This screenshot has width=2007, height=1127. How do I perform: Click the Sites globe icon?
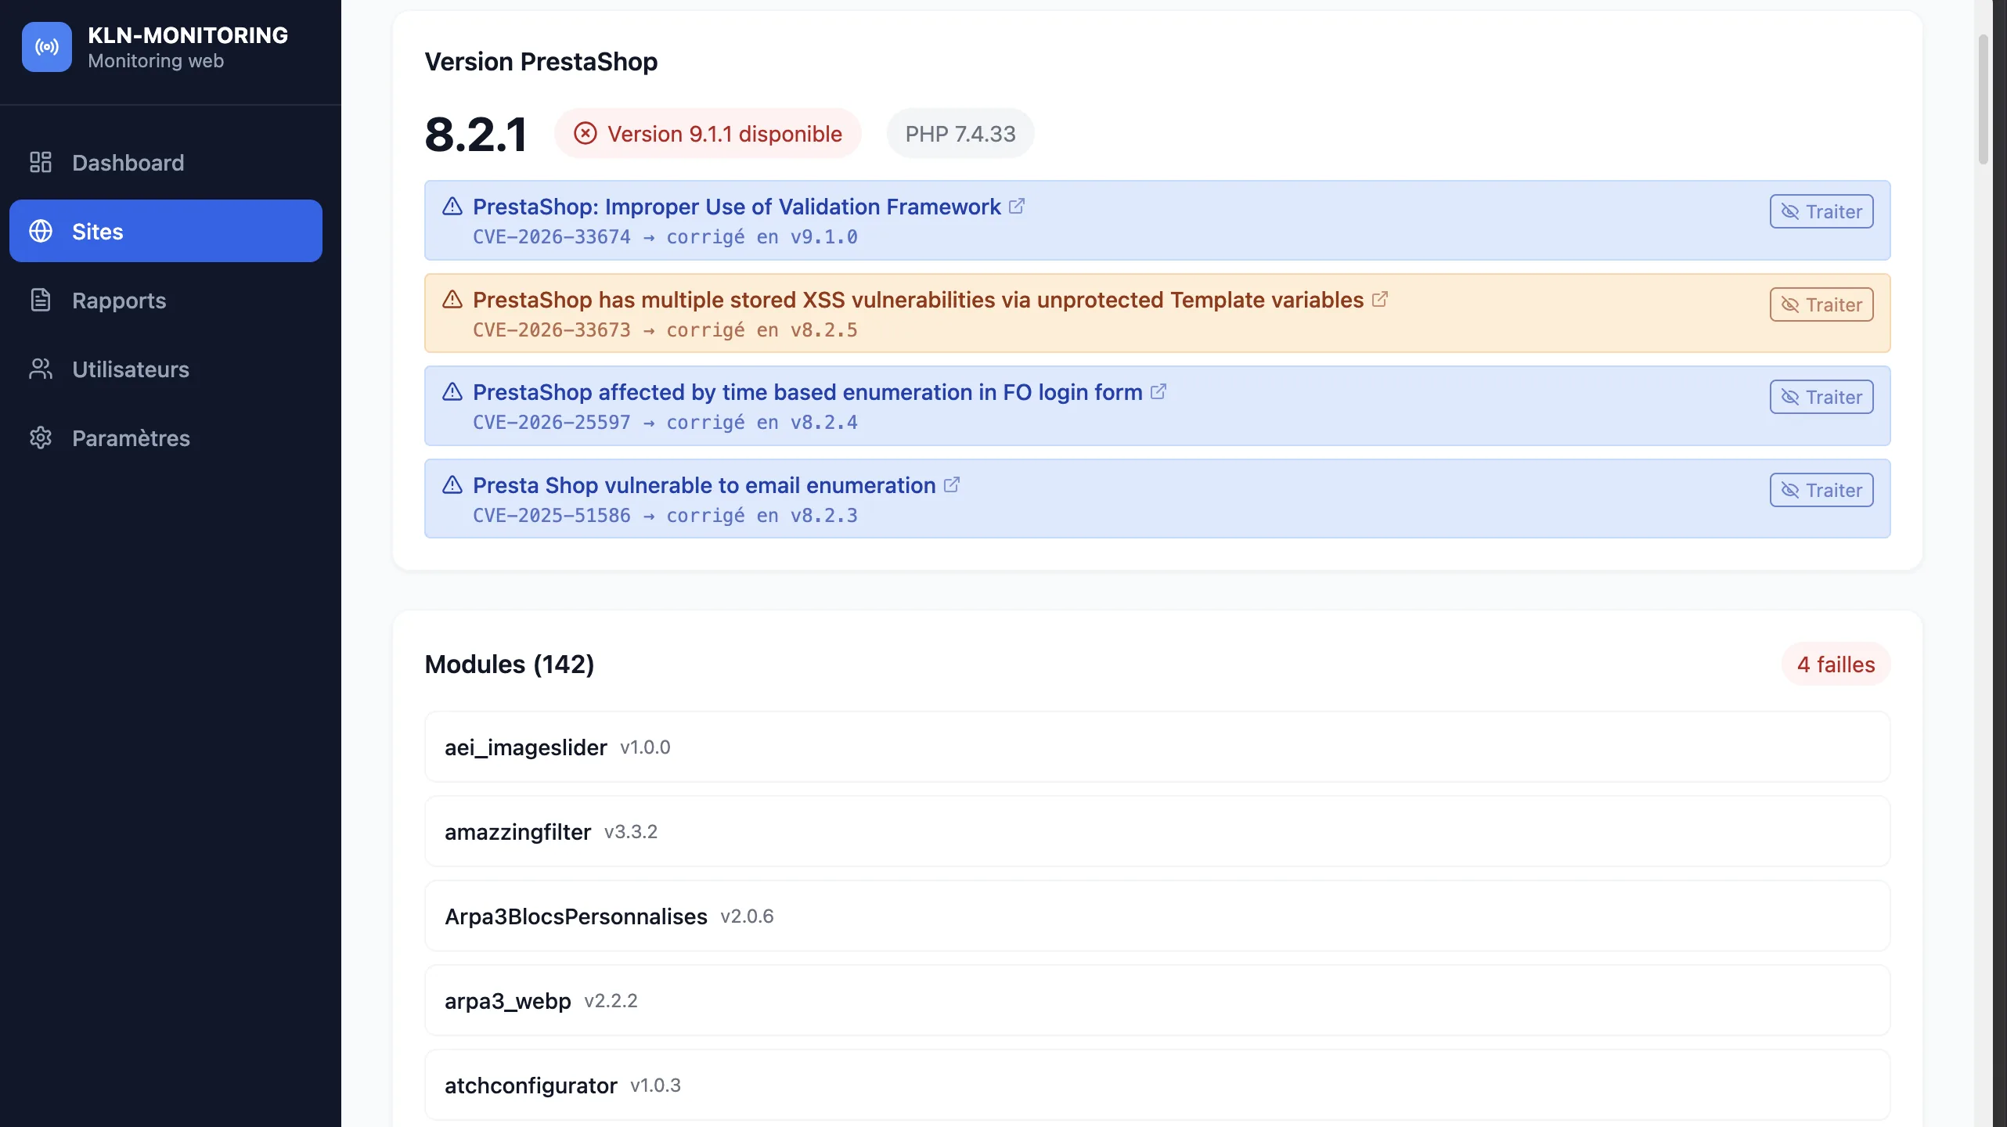(41, 231)
